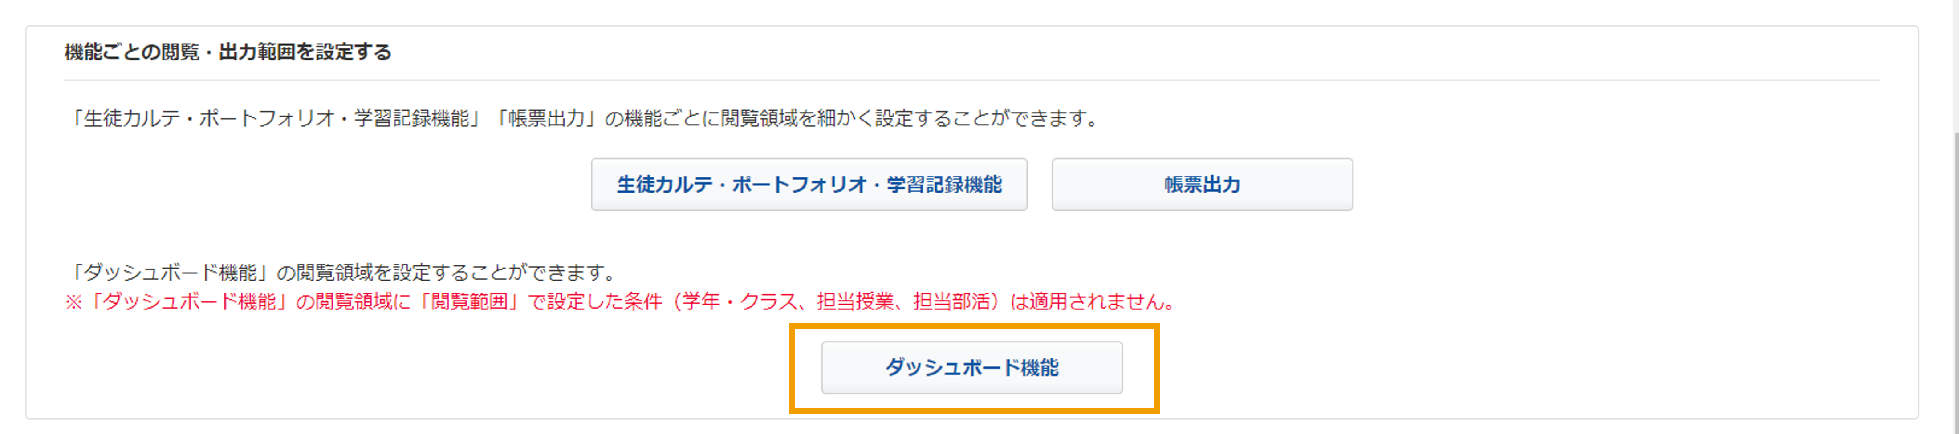
Task: Click the 帳票出力 button
Action: [x=1202, y=184]
